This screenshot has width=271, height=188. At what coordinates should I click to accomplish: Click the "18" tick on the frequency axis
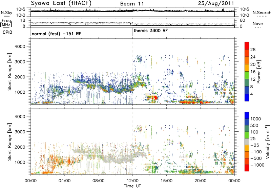22,20
